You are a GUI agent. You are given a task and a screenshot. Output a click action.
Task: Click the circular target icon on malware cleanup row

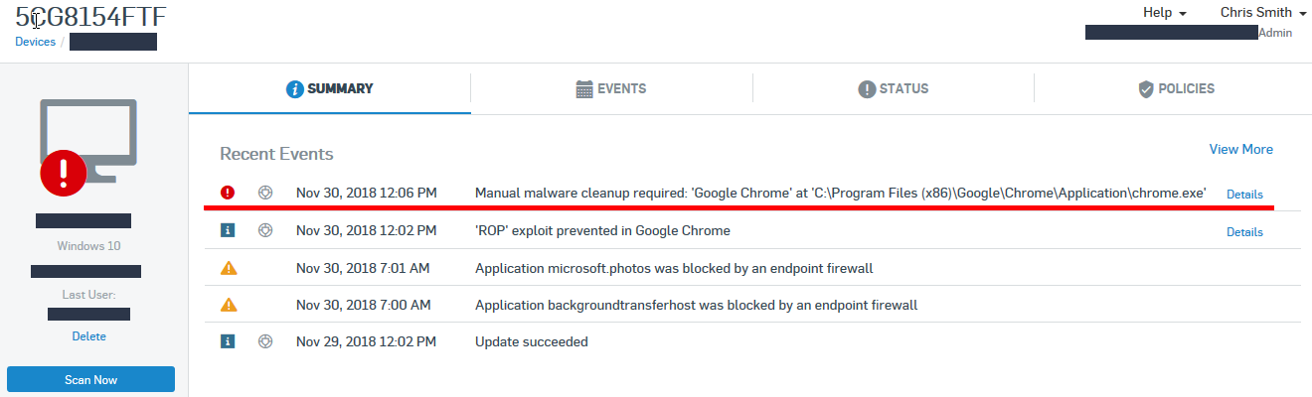click(x=264, y=193)
